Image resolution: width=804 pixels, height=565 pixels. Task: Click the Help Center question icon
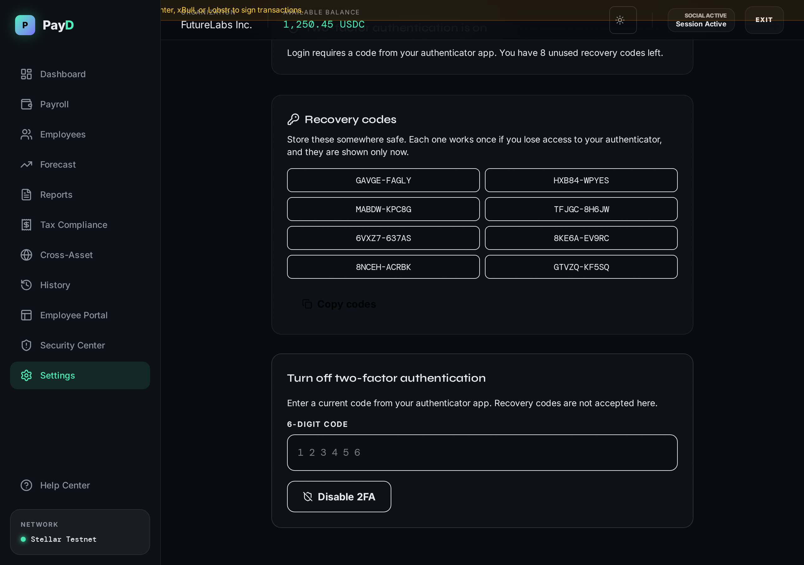click(x=26, y=485)
